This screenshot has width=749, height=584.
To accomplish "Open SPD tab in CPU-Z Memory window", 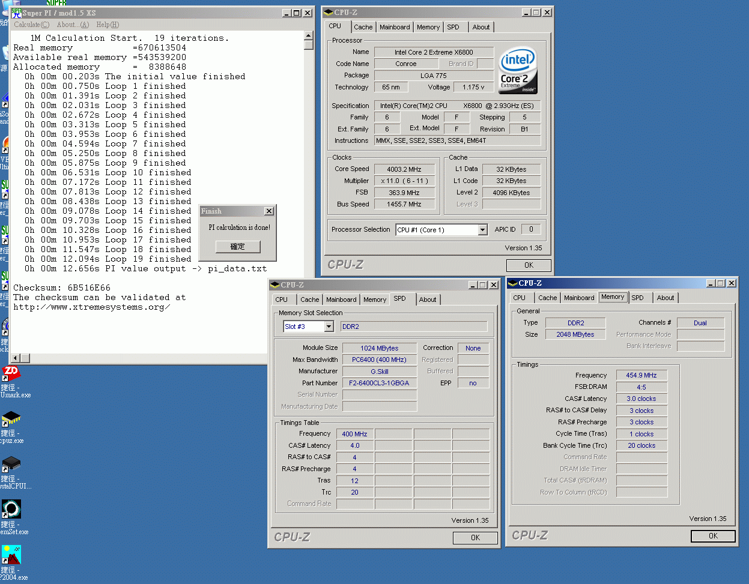I will [638, 298].
